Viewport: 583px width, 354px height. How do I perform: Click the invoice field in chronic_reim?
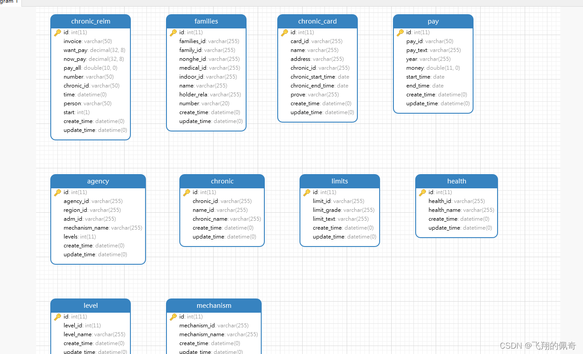click(88, 41)
